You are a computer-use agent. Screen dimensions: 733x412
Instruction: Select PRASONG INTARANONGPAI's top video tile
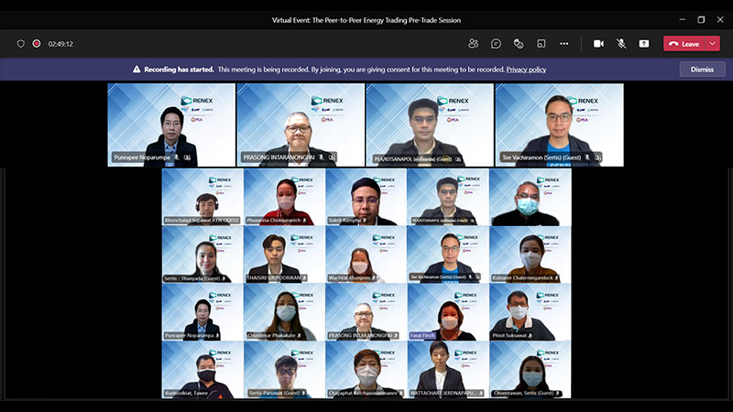(x=301, y=125)
